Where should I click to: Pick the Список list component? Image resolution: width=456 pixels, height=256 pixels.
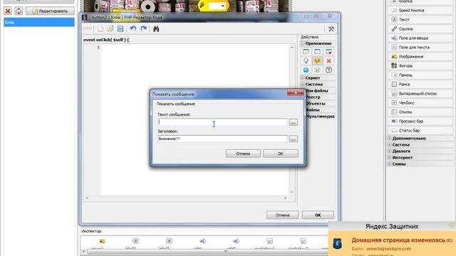coord(420,112)
